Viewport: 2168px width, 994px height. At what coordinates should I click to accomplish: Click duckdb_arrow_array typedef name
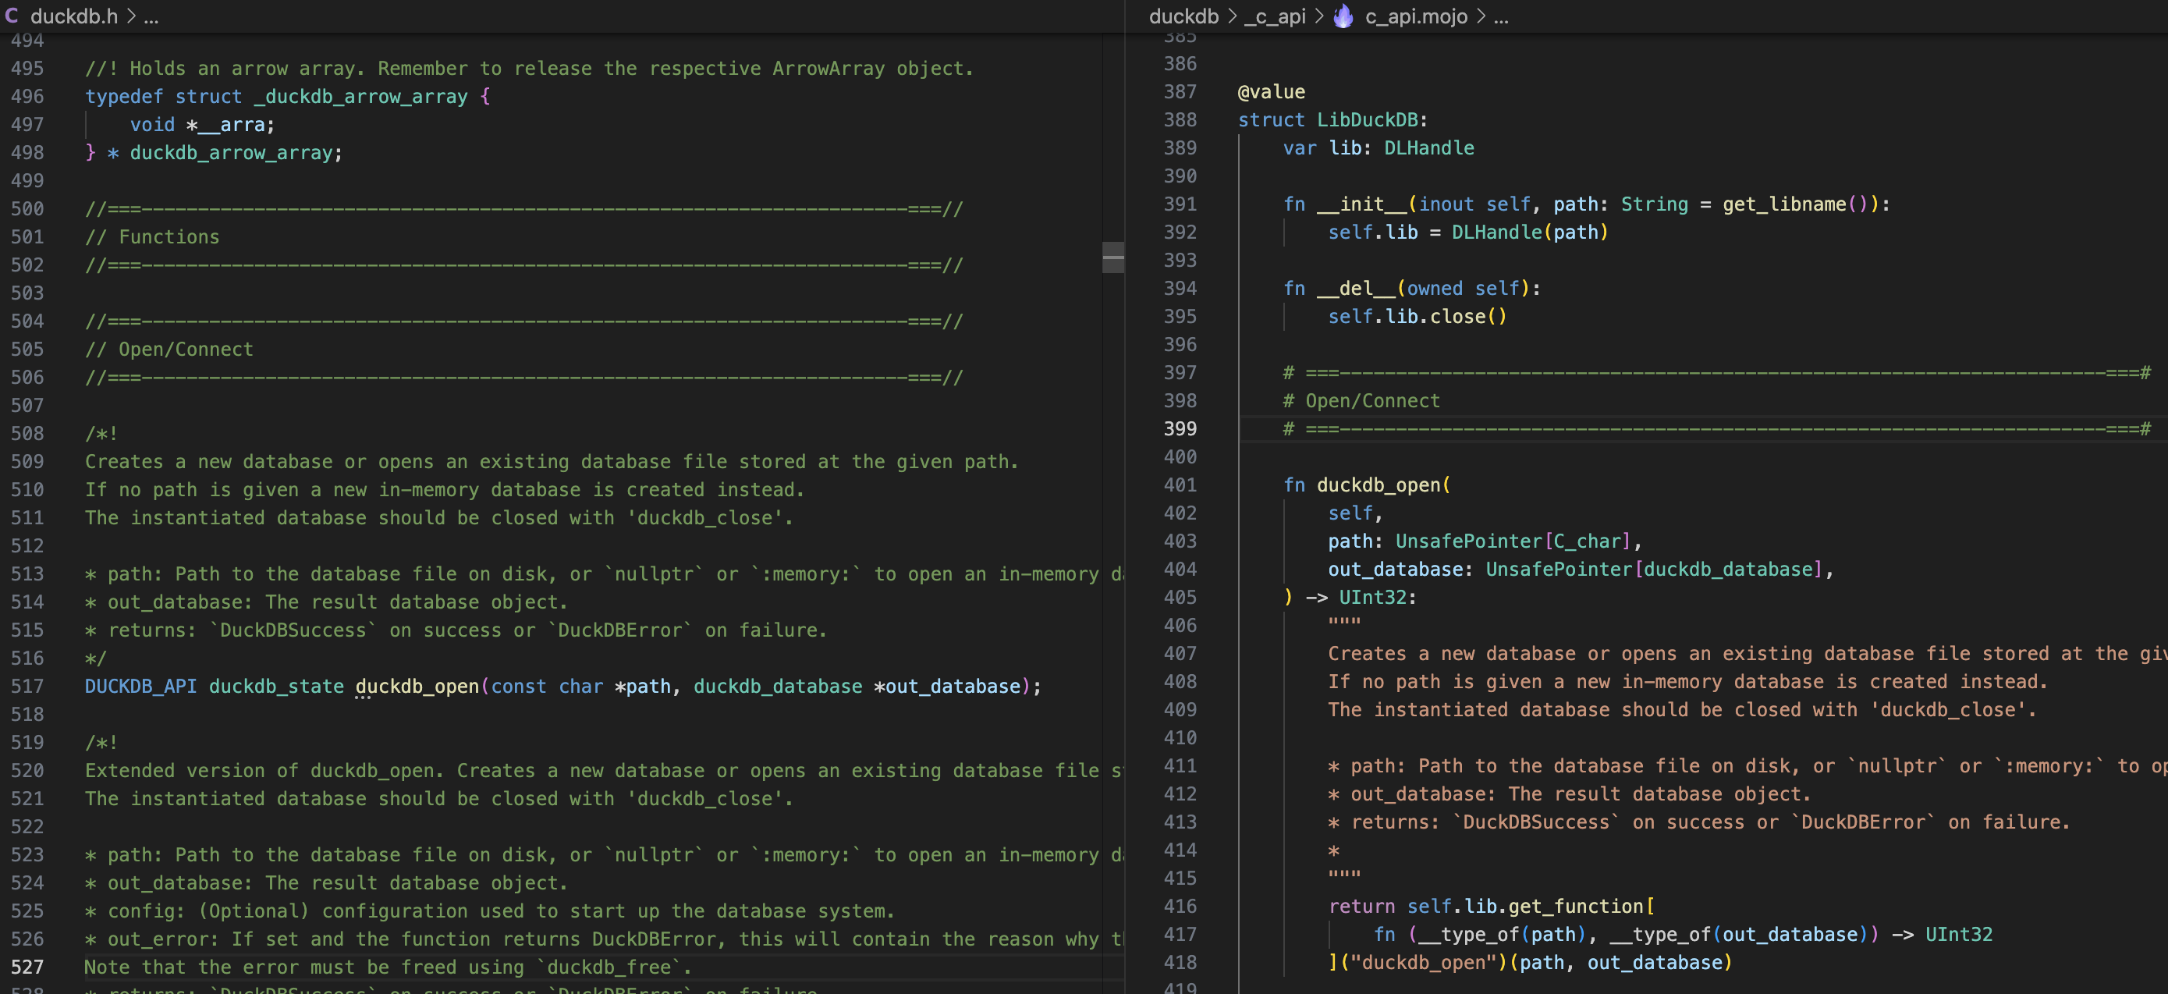click(x=232, y=153)
